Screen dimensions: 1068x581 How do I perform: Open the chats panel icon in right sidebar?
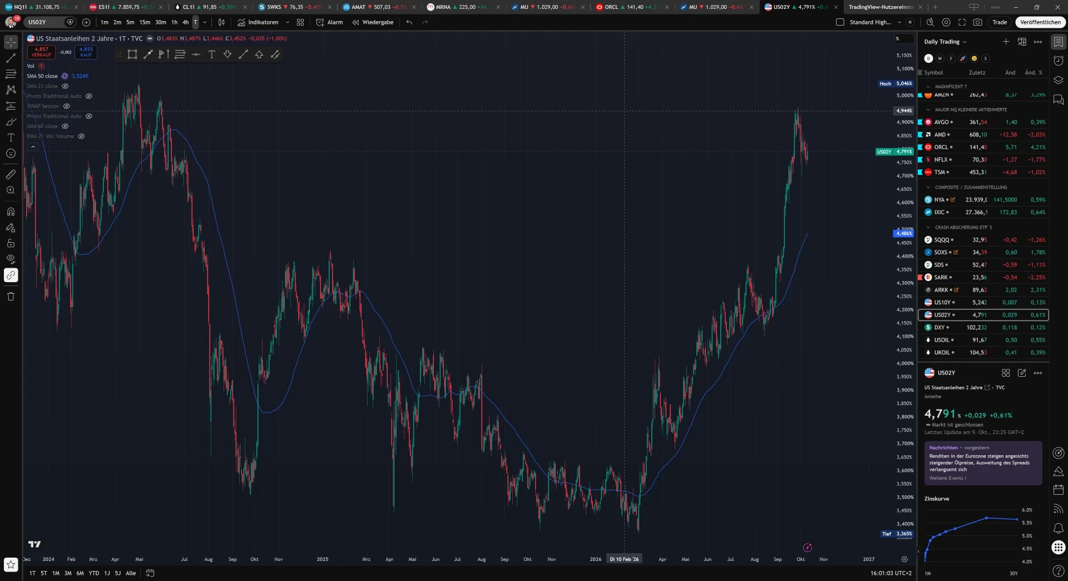[1059, 100]
